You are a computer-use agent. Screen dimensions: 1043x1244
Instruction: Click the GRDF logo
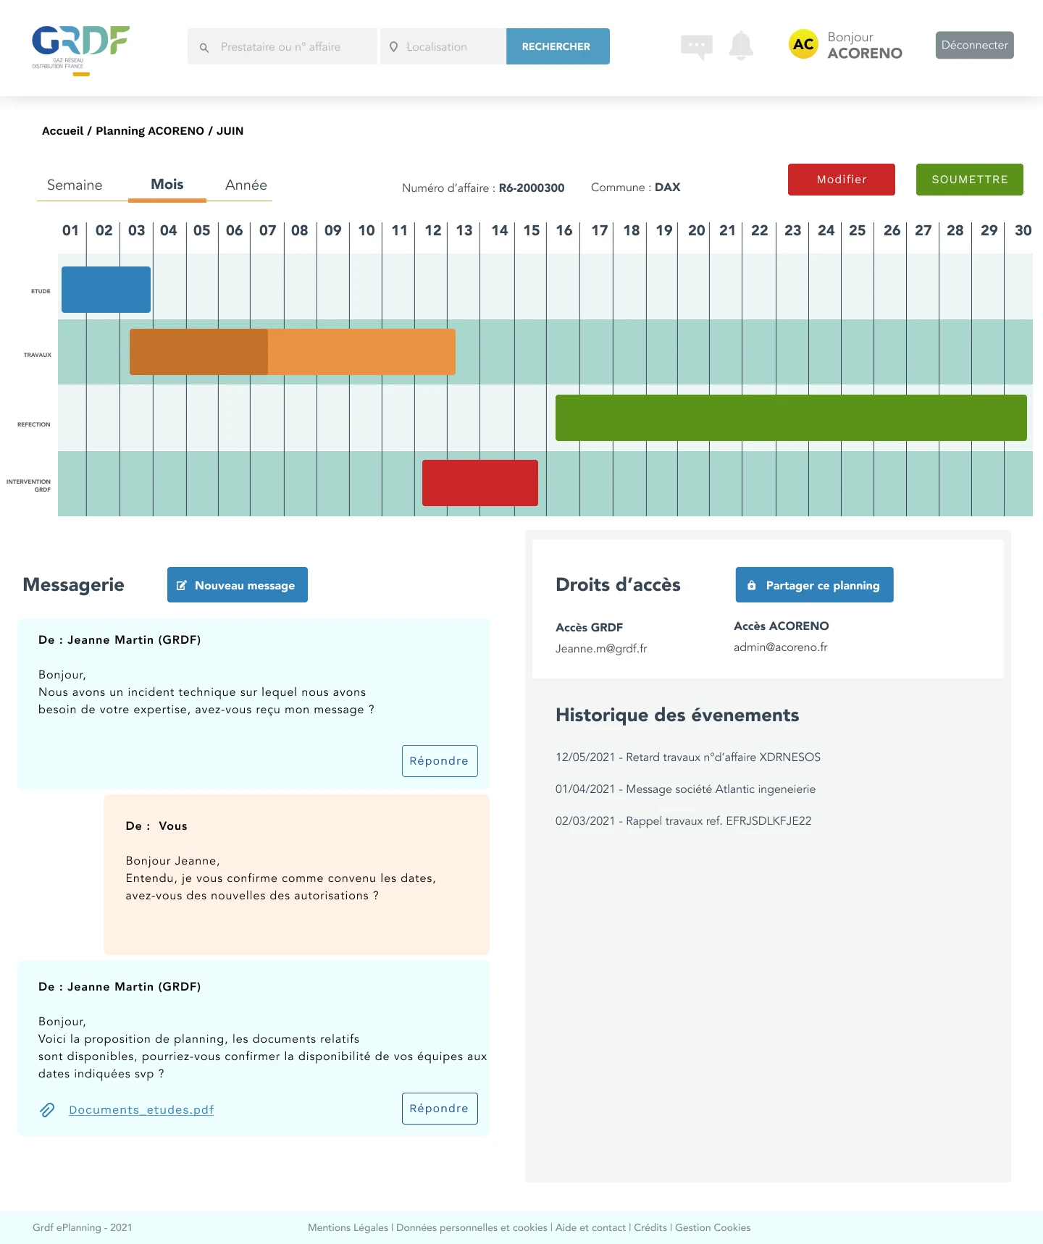coord(80,50)
